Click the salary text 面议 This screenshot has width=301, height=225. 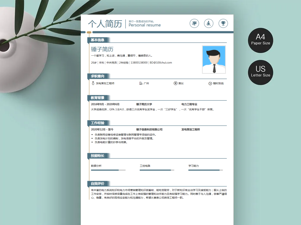click(181, 83)
